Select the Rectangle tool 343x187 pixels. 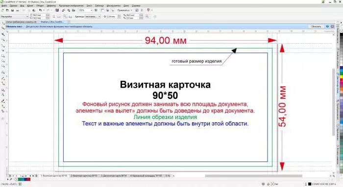coord(3,56)
